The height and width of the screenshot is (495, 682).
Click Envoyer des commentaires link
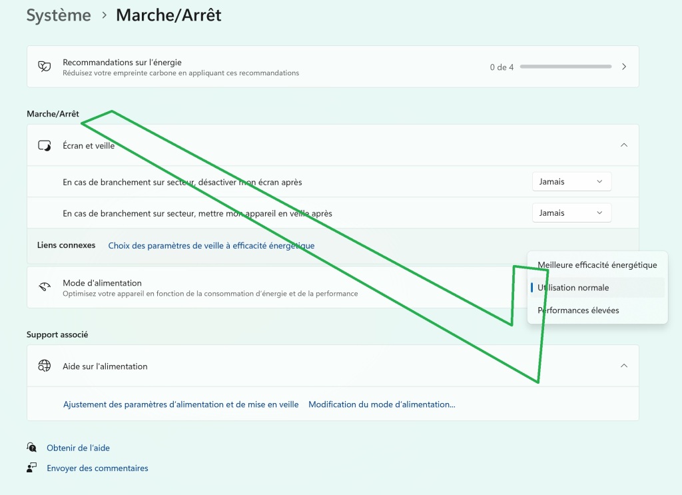pos(97,468)
